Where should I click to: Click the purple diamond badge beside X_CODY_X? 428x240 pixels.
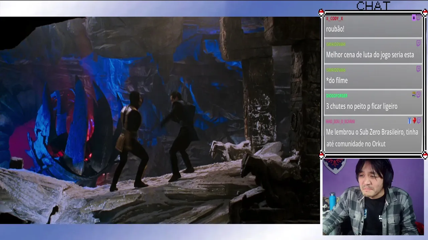click(x=414, y=18)
